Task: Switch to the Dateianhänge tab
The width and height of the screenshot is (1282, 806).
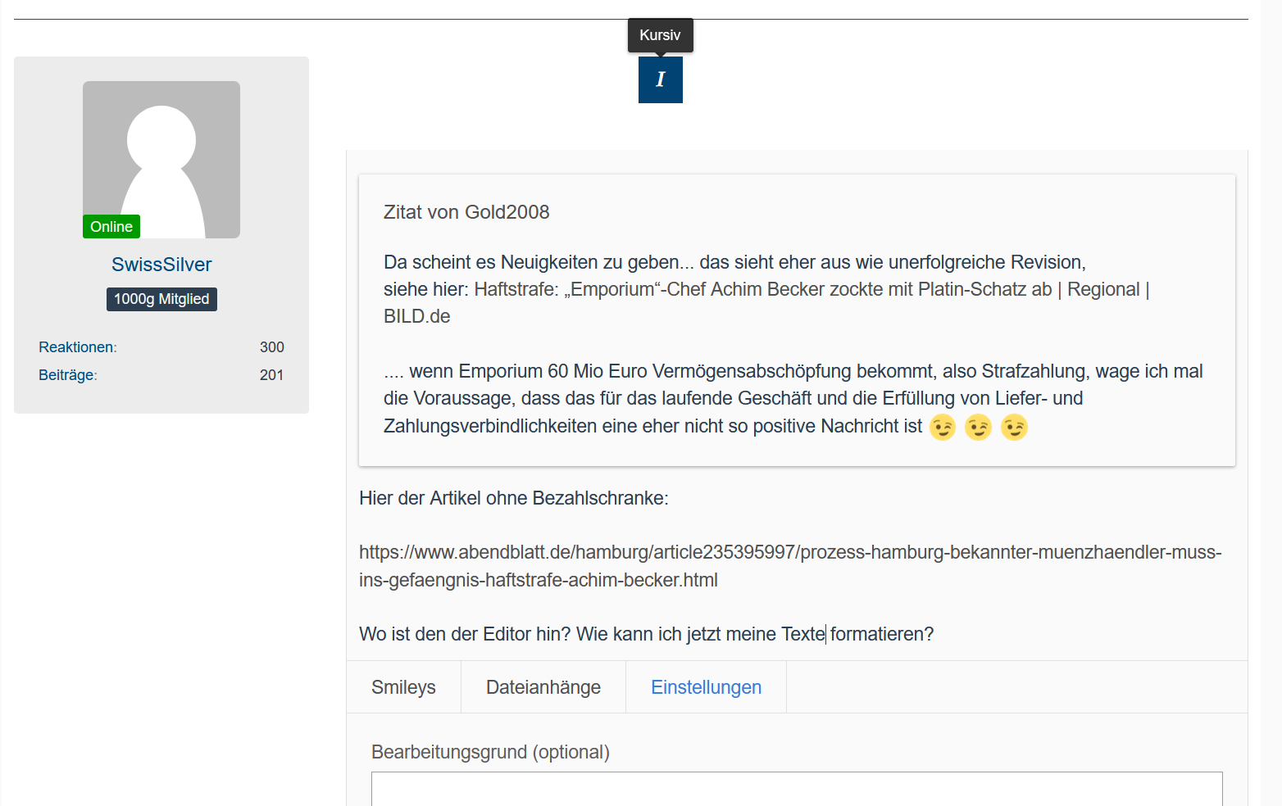Action: 543,687
